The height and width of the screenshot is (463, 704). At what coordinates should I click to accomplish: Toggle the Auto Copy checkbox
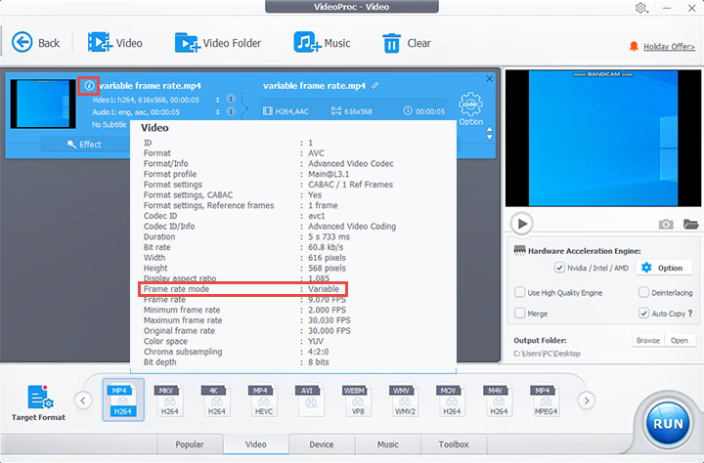click(x=643, y=314)
